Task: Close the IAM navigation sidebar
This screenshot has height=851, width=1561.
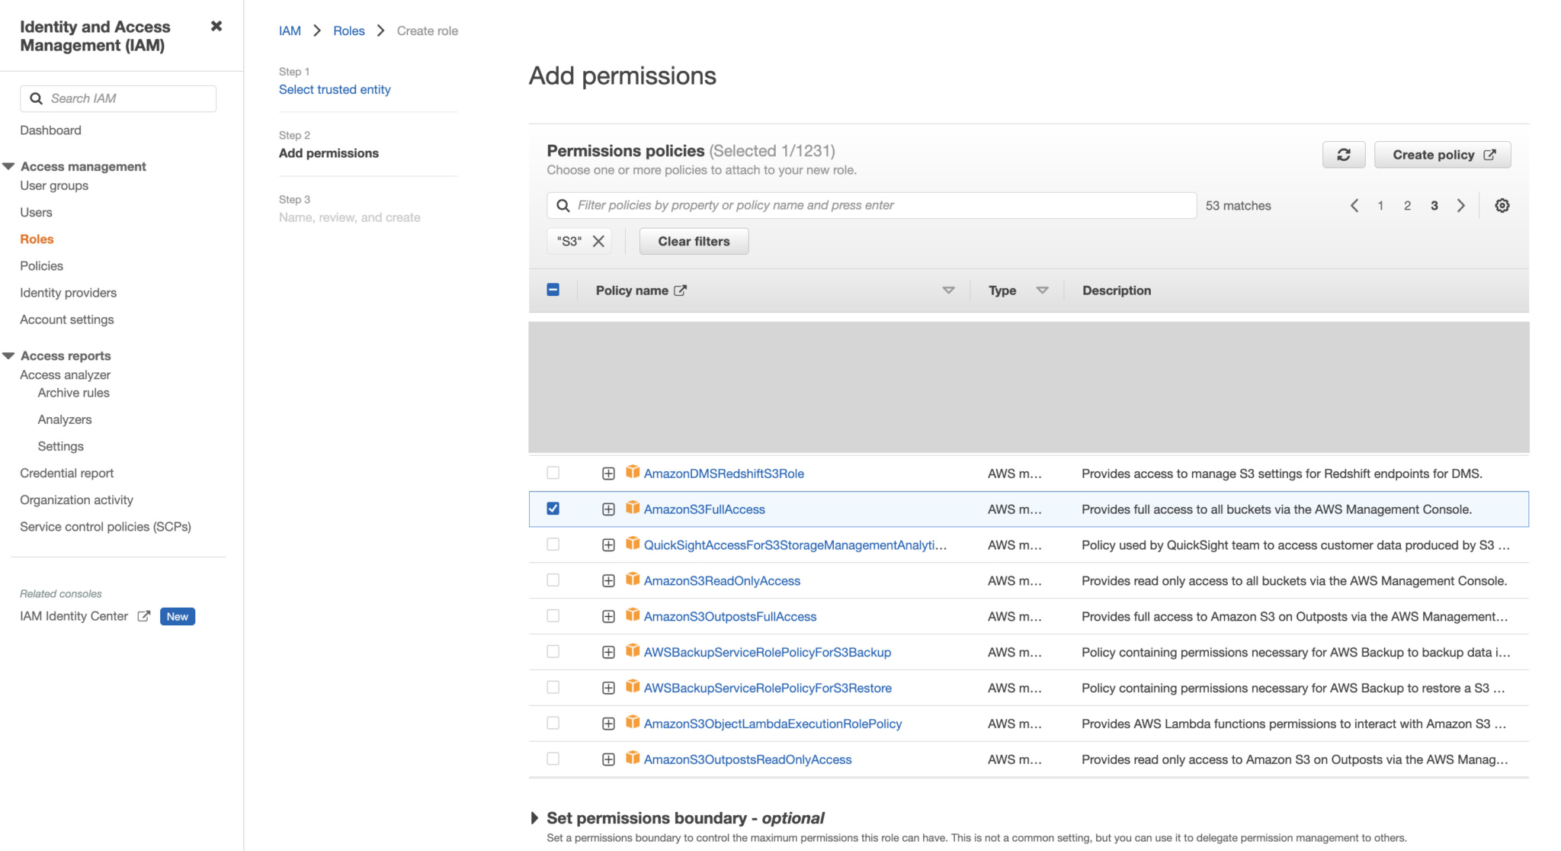Action: (x=216, y=27)
